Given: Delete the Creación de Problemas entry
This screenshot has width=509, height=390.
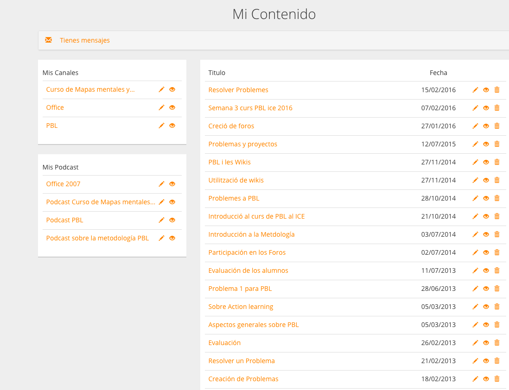Looking at the screenshot, I should click(497, 379).
